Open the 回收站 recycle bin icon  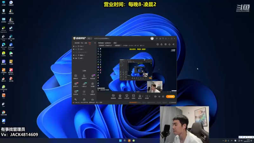(3, 12)
